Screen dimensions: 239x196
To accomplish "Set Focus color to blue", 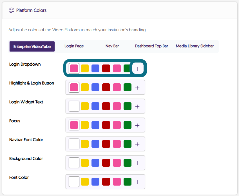I will (x=95, y=125).
